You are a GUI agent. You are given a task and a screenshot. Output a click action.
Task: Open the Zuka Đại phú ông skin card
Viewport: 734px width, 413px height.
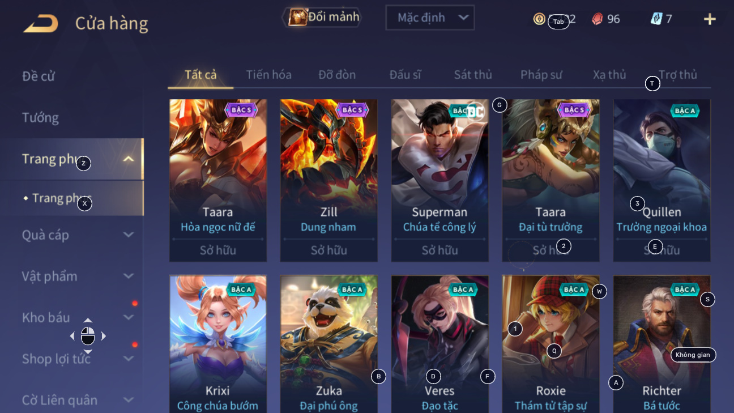point(329,344)
